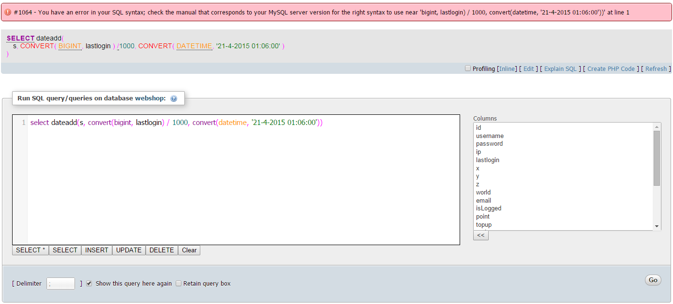
Task: Select 'ip' in the Columns list
Action: click(x=563, y=152)
